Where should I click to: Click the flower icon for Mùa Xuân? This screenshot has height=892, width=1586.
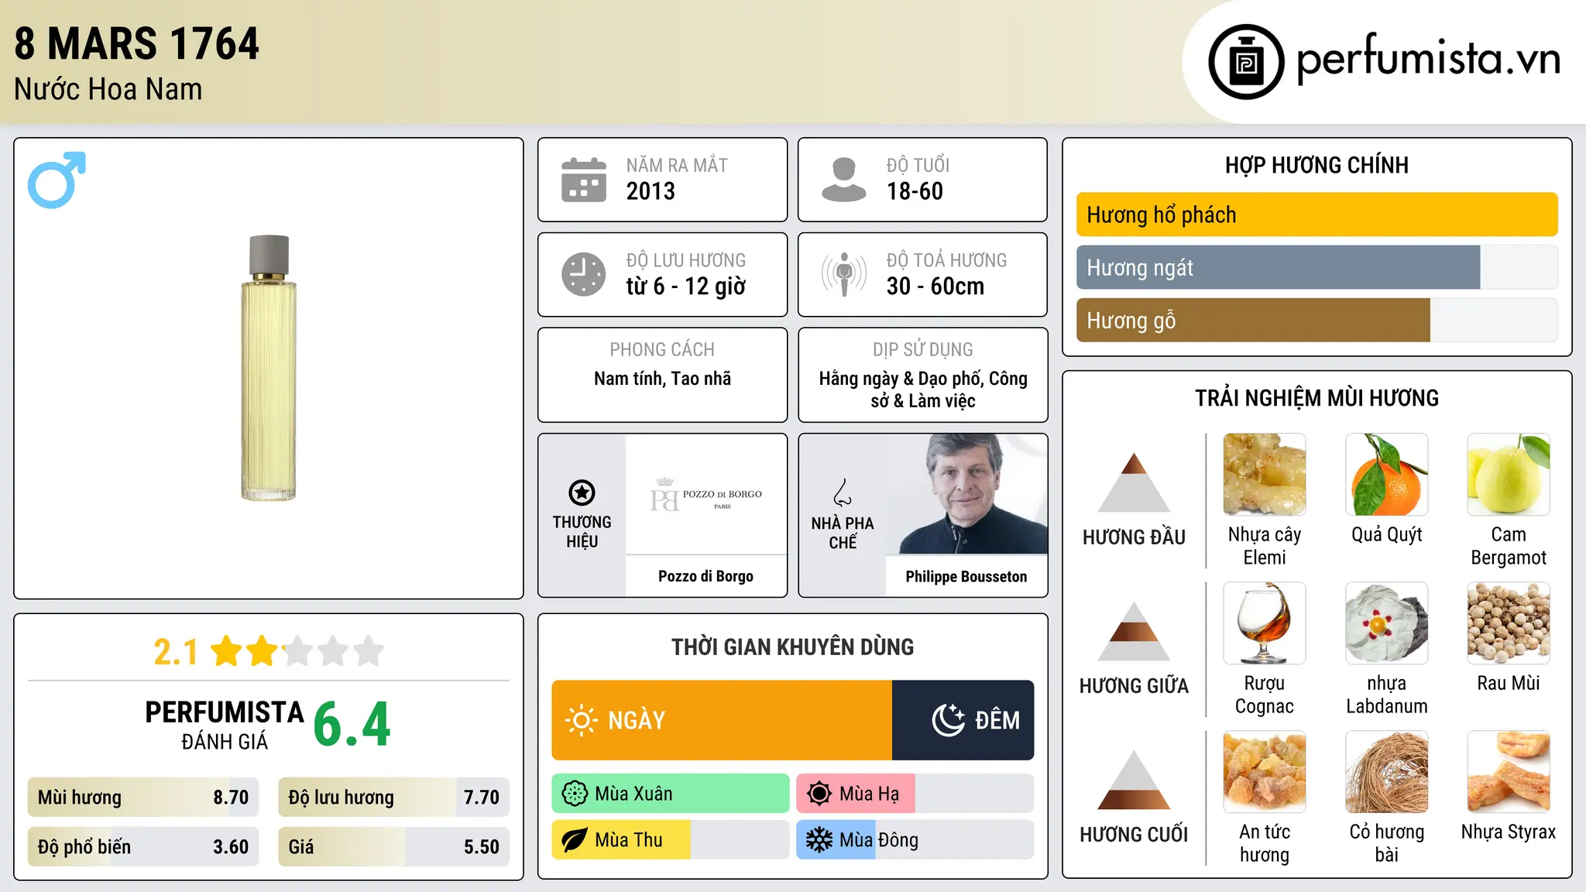(x=575, y=794)
